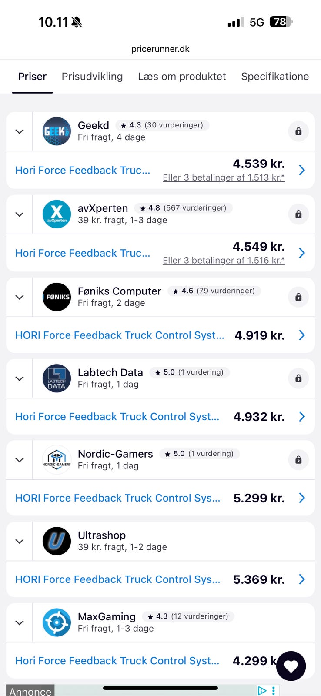Screen dimensions: 321x696
Task: Expand the Føniks Computer offer details
Action: [x=20, y=297]
